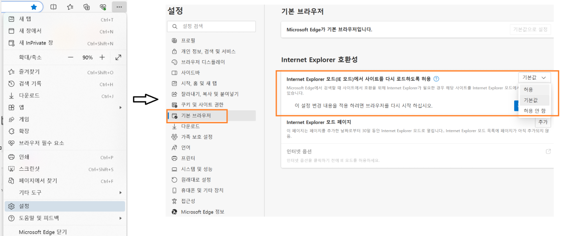Screen dimensions: 562x236
Task: Open 페이지에서 찾기 menu entry
Action: click(x=65, y=181)
